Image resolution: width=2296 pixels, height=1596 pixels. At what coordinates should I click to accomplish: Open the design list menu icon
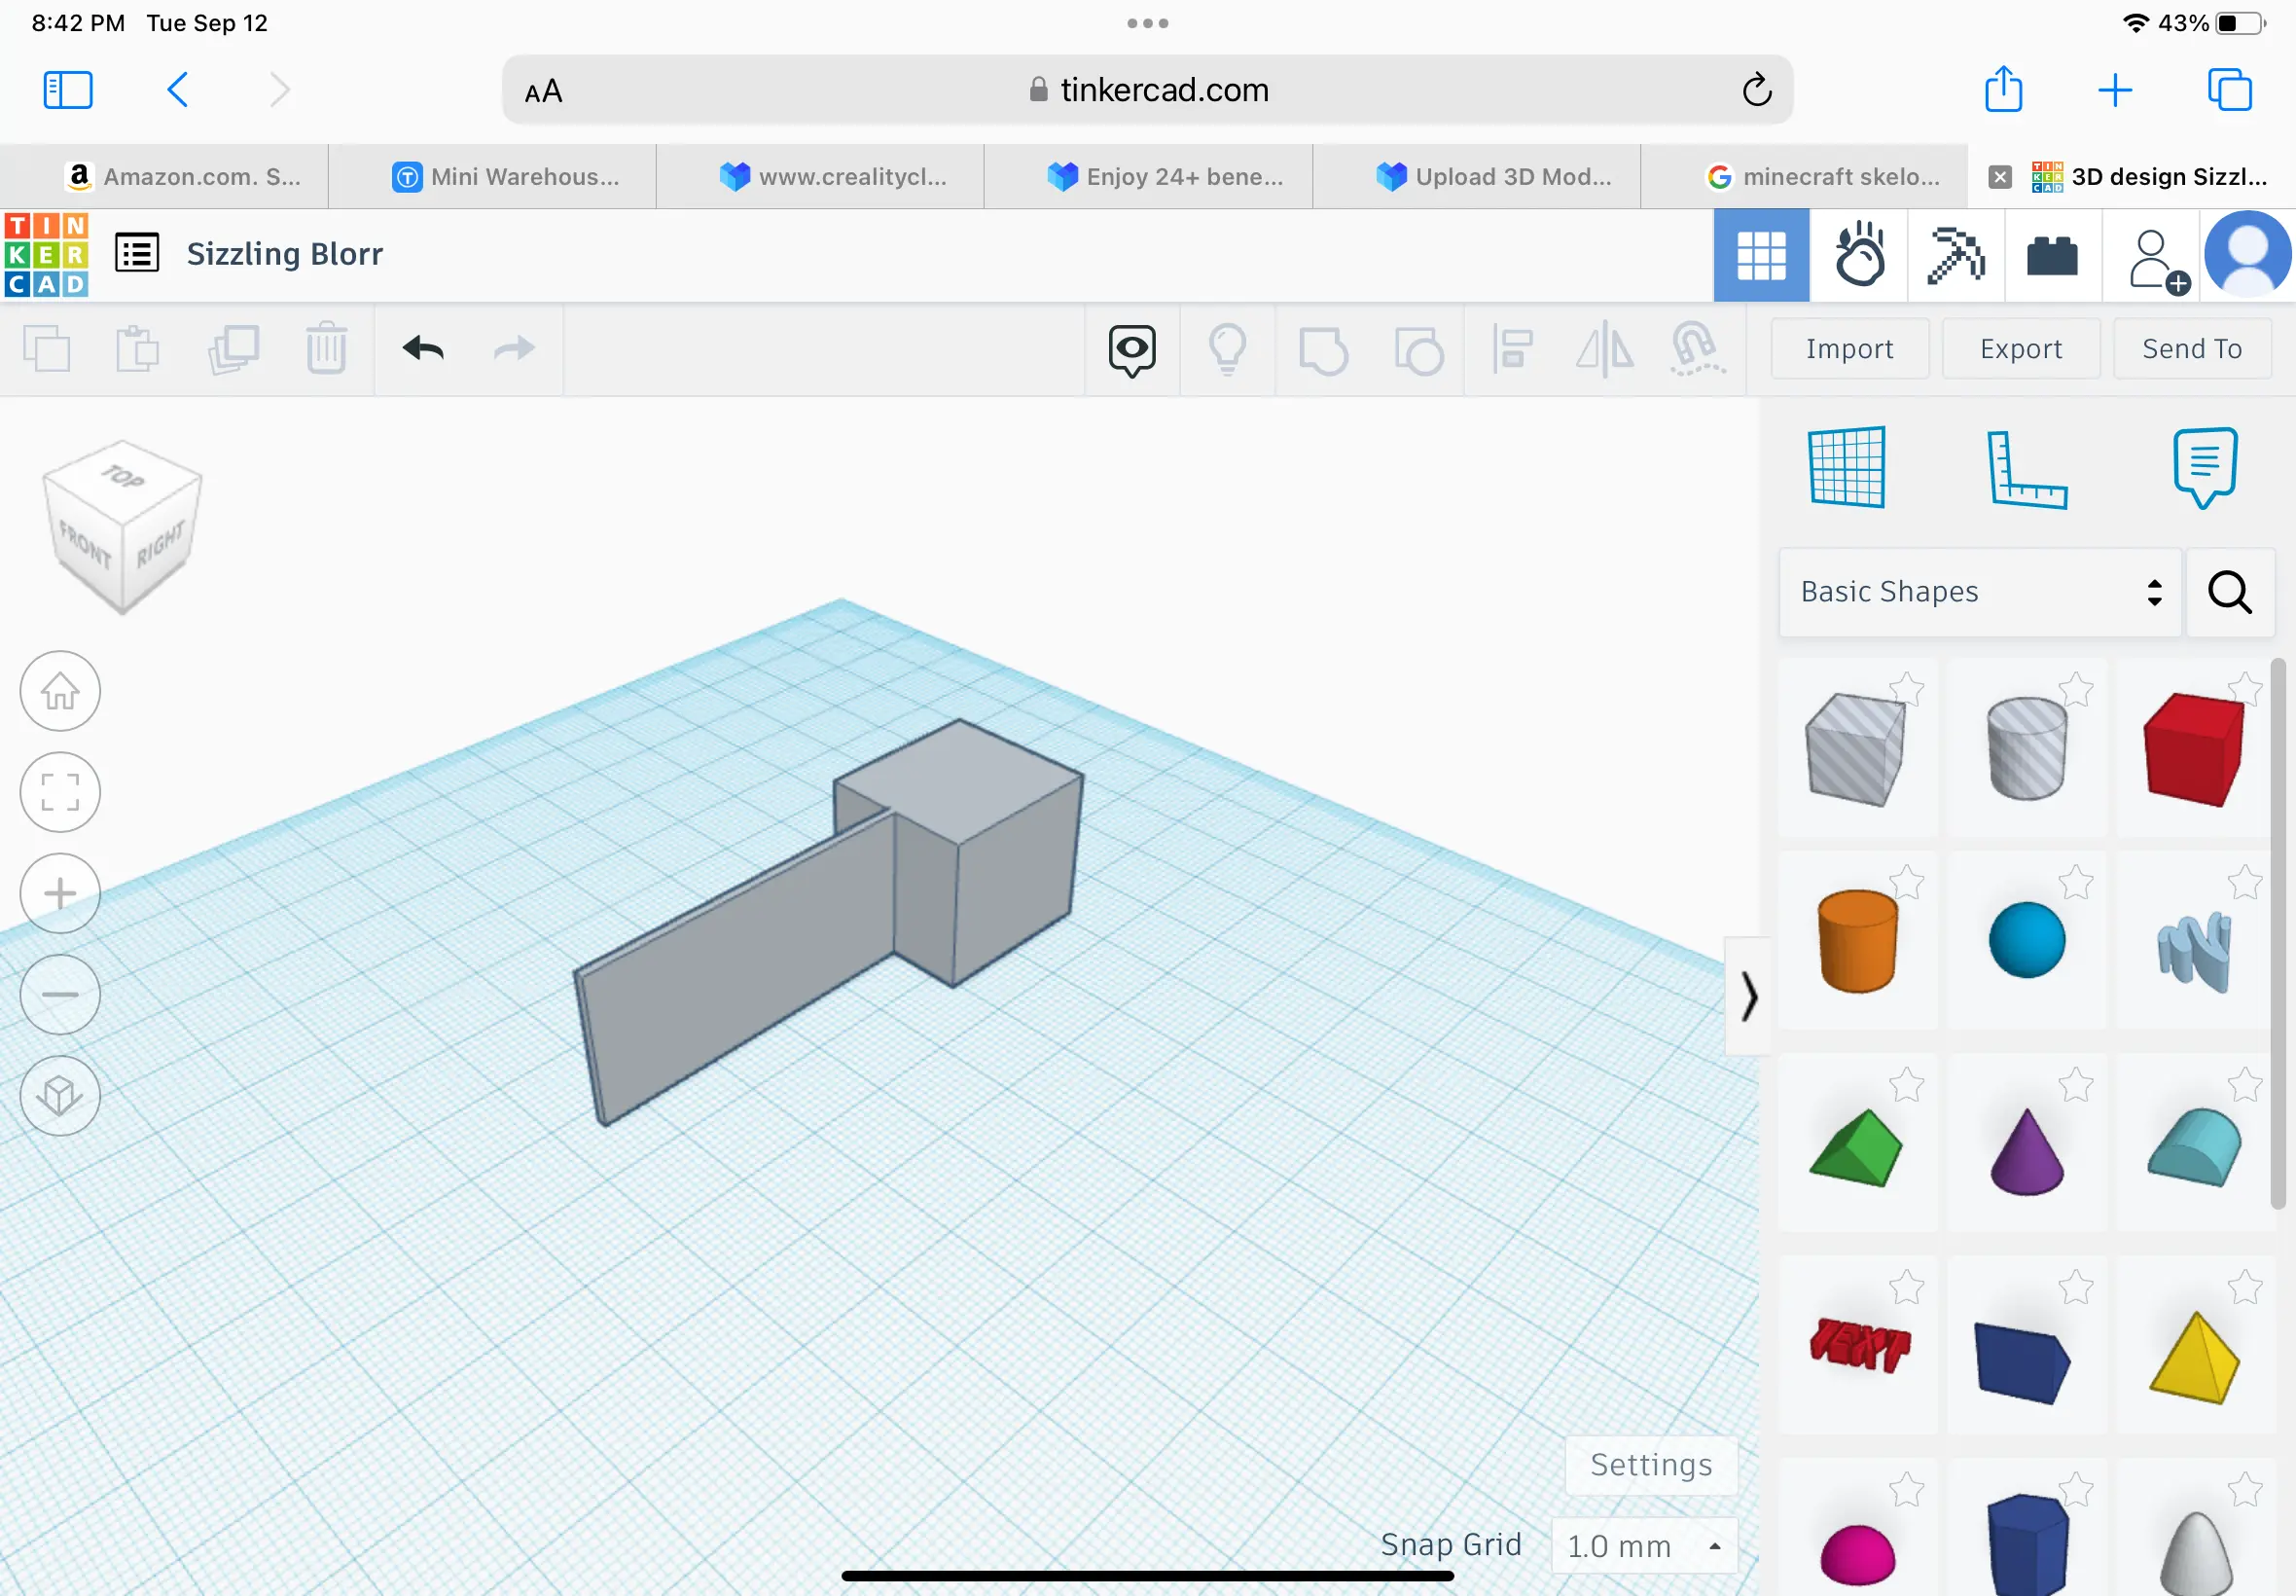137,253
